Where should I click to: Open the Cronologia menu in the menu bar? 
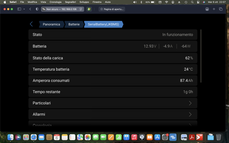pos(56,2)
